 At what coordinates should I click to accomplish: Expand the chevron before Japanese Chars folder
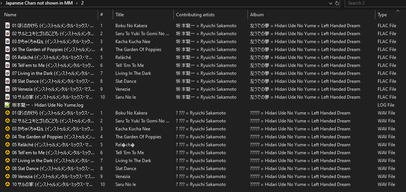coord(2,3)
